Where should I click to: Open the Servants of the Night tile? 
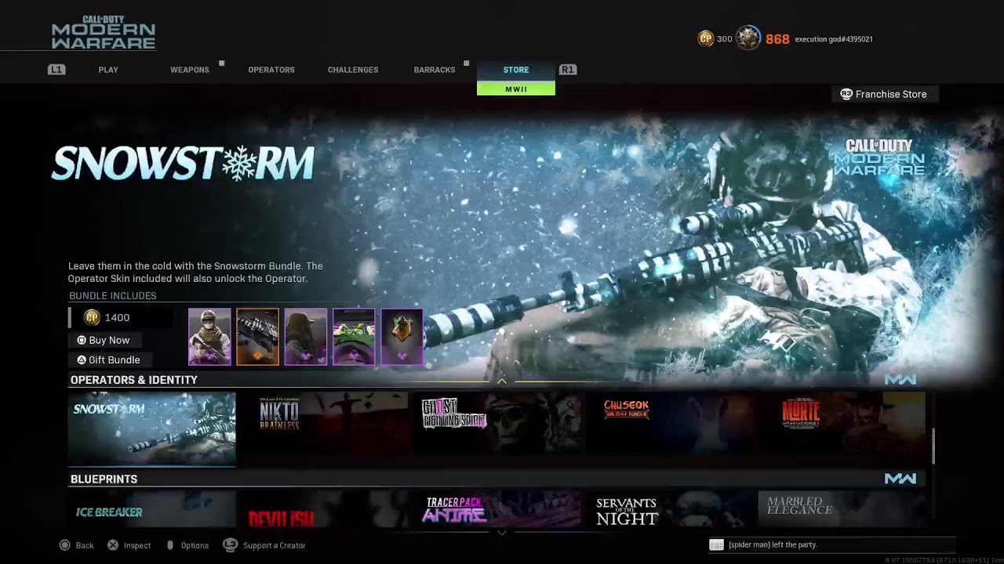pos(670,509)
